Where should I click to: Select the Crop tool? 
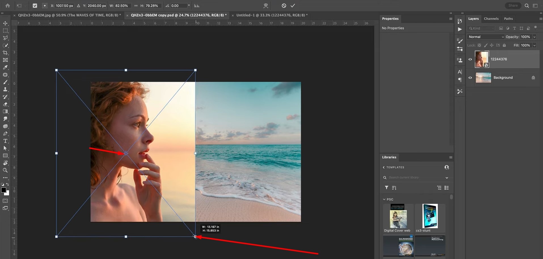pyautogui.click(x=5, y=53)
